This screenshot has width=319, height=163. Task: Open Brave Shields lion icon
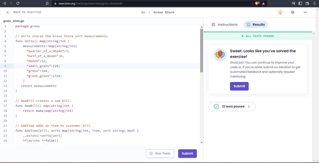[x=257, y=3]
